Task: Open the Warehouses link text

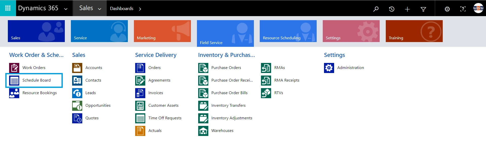Action: (222, 131)
